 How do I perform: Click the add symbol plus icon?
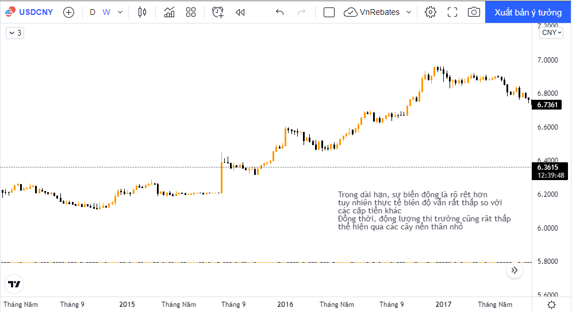click(x=68, y=13)
